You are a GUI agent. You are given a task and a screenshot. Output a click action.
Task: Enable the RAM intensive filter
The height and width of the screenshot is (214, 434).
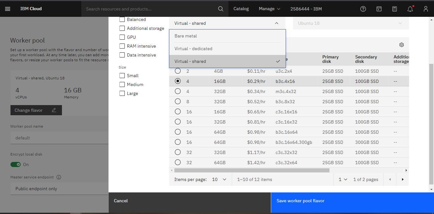pyautogui.click(x=122, y=46)
